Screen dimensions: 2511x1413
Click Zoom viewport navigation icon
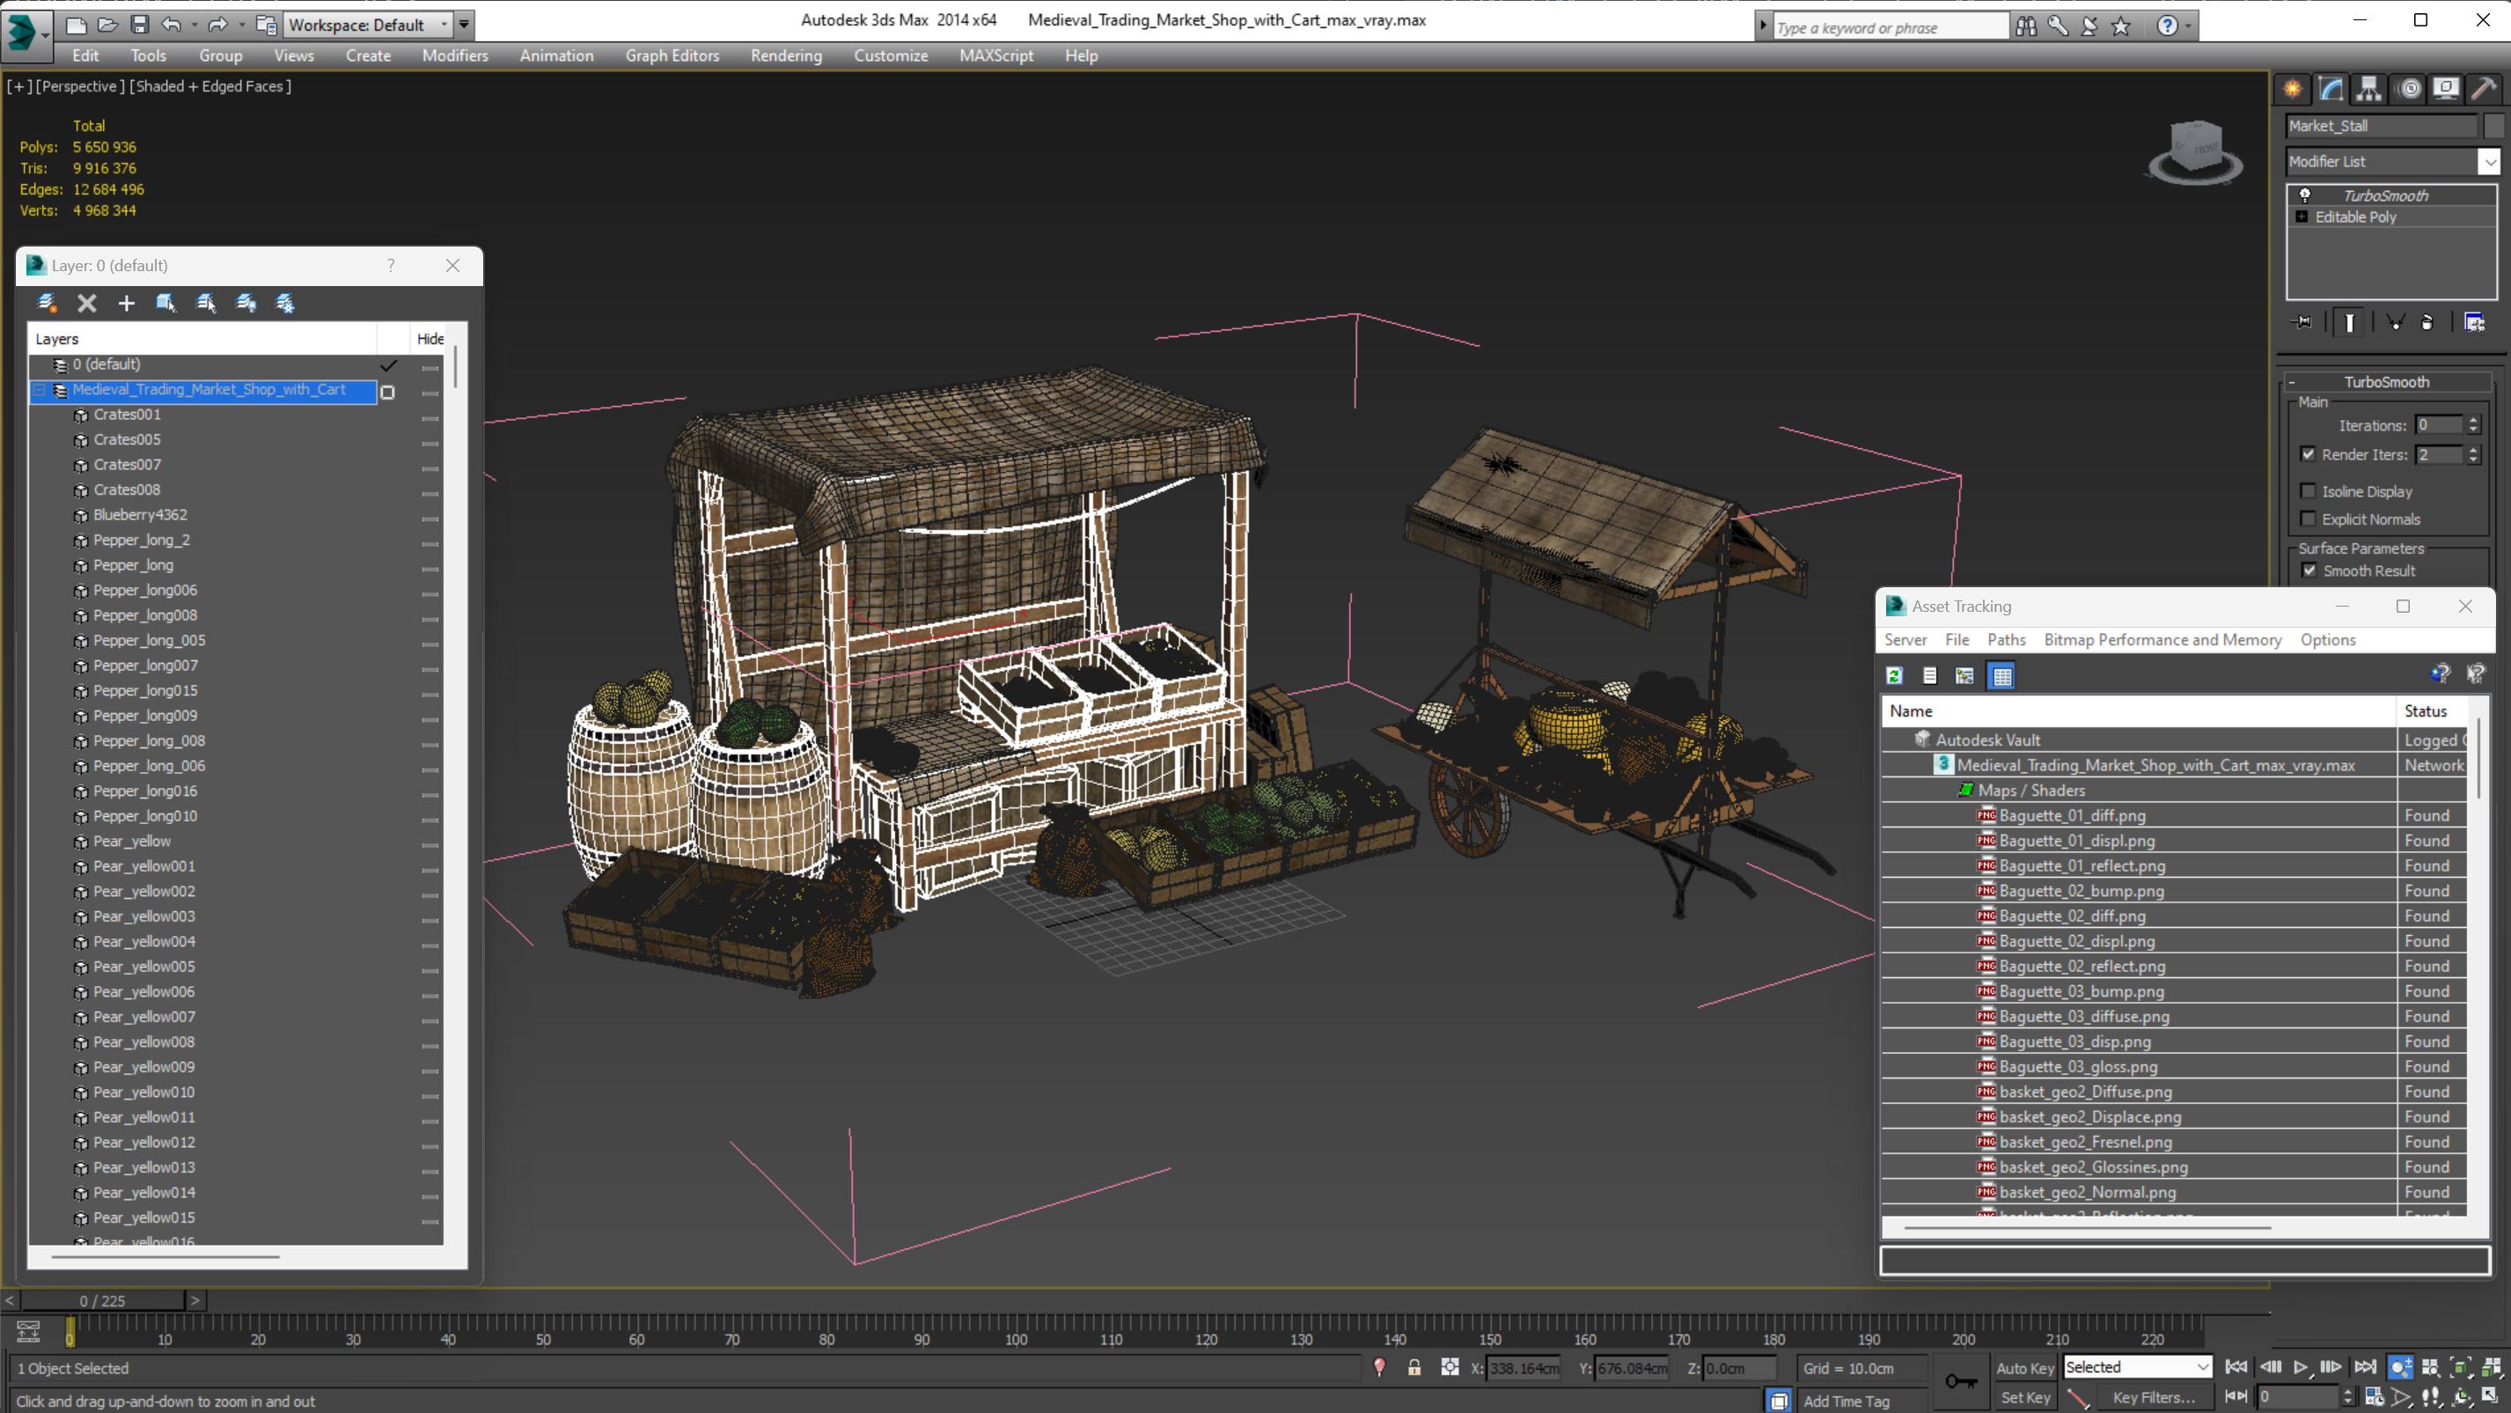tap(2401, 1367)
